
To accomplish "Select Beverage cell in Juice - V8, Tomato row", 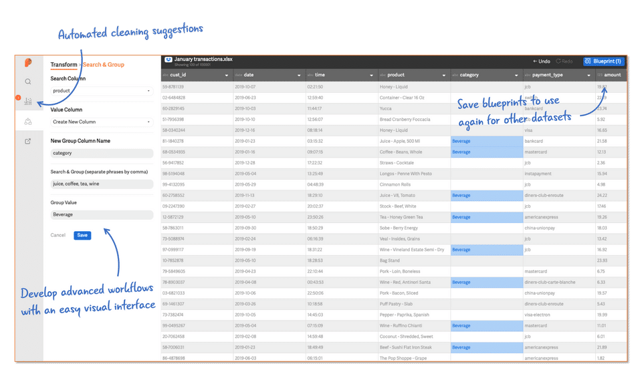I will [x=487, y=196].
